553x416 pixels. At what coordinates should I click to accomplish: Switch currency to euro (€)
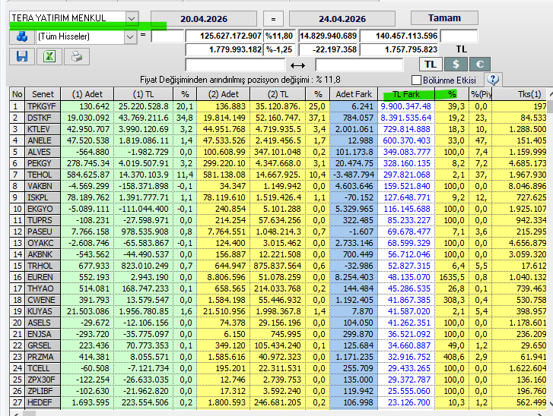click(x=480, y=65)
